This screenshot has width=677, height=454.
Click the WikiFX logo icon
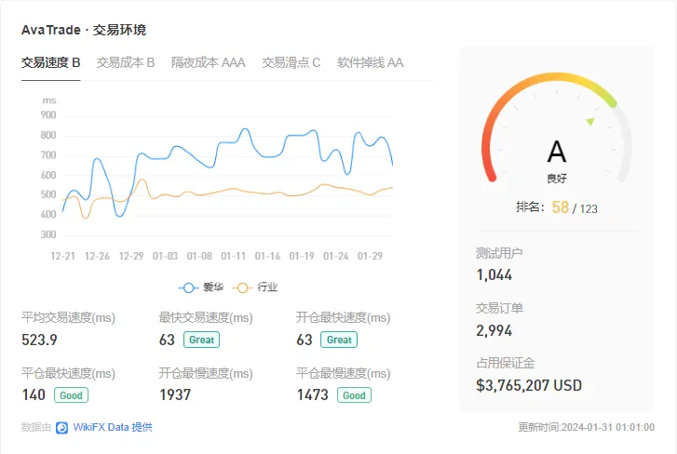61,428
